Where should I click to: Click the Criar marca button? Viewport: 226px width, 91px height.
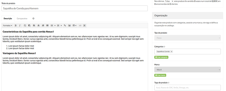pyautogui.click(x=160, y=75)
